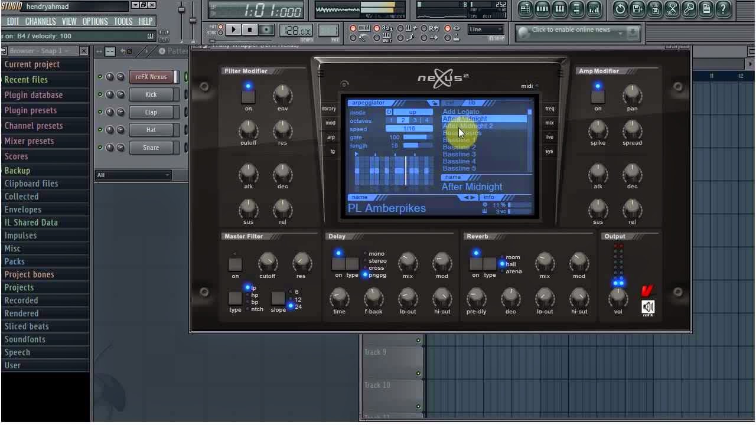The width and height of the screenshot is (756, 425).
Task: Toggle Reverb on button
Action: coord(475,263)
